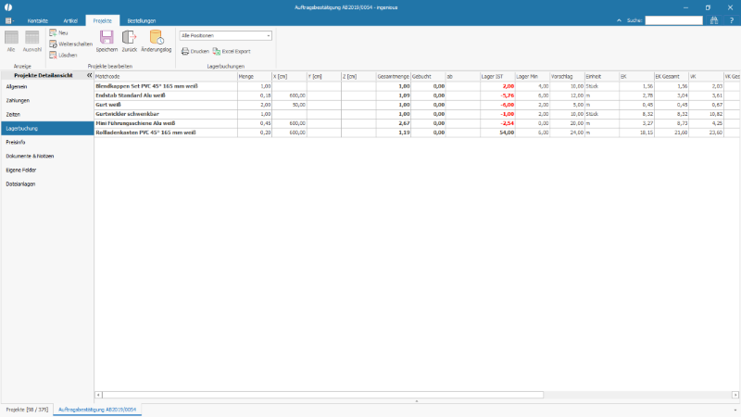741x417 pixels.
Task: Open the help question mark icon
Action: 732,20
